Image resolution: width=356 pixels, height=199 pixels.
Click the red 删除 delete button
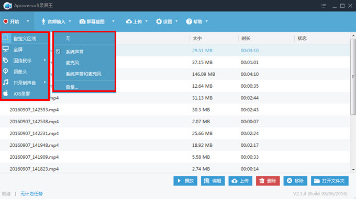coord(268,181)
